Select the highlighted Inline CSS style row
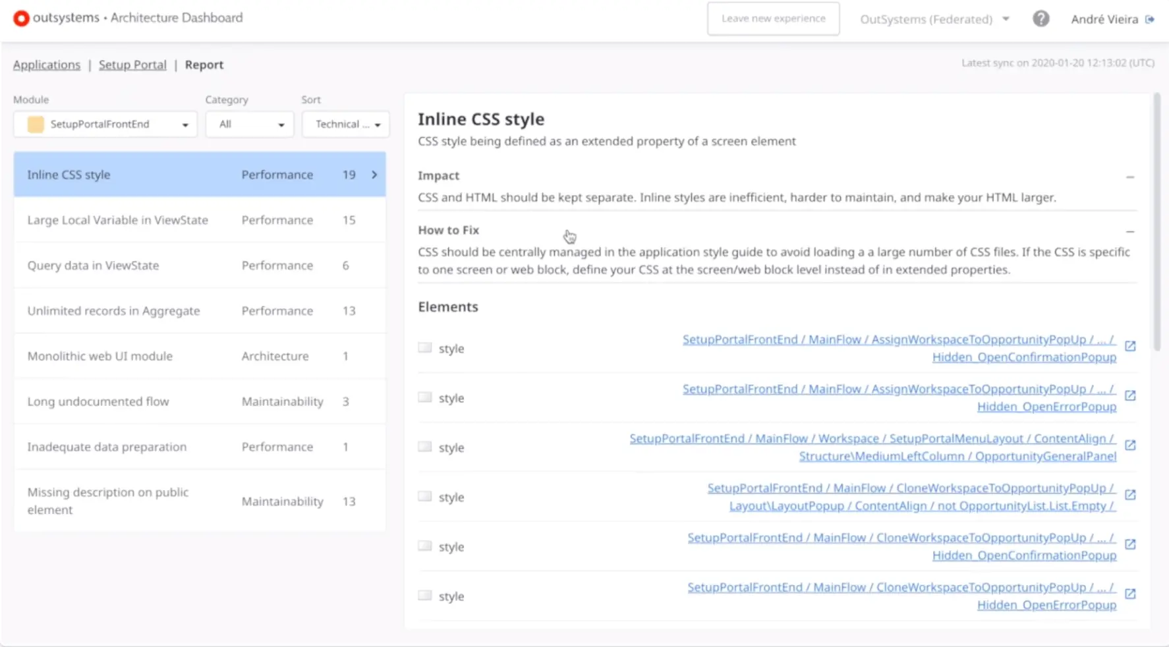 (x=200, y=175)
